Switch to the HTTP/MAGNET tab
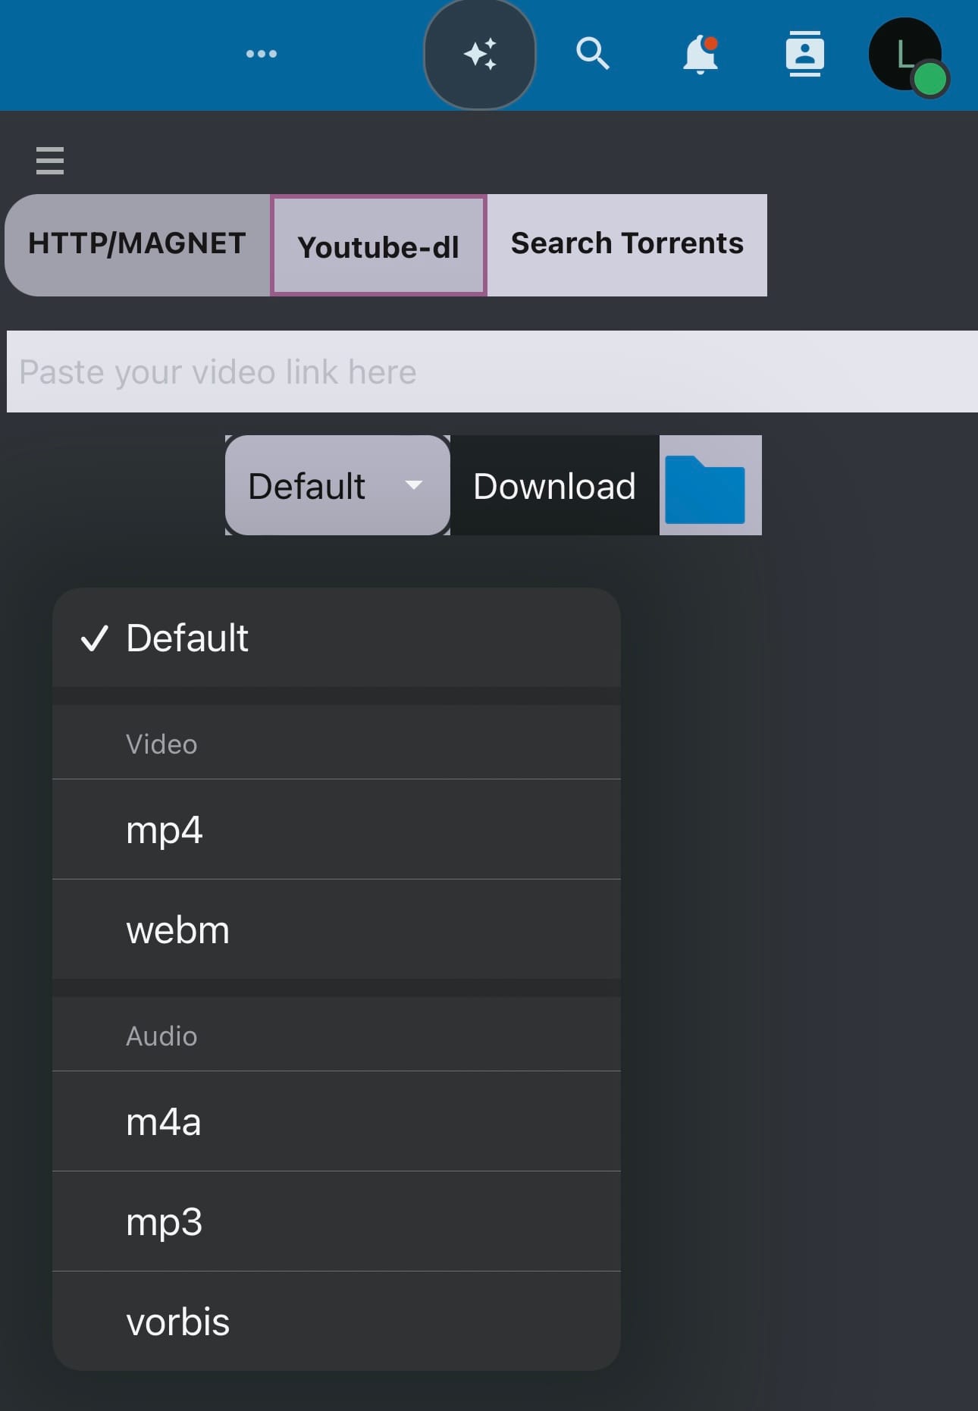Screen dimensions: 978x1411 pos(137,244)
